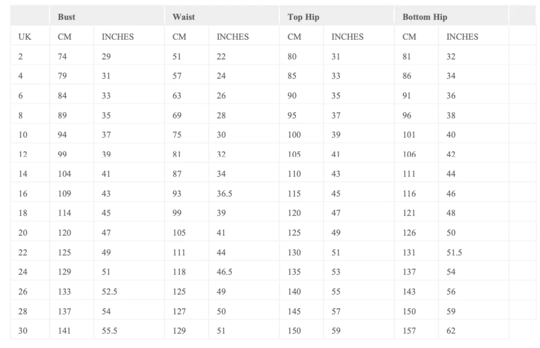Click the INCHES subheader under Top Hip
The width and height of the screenshot is (540, 348).
pos(347,37)
